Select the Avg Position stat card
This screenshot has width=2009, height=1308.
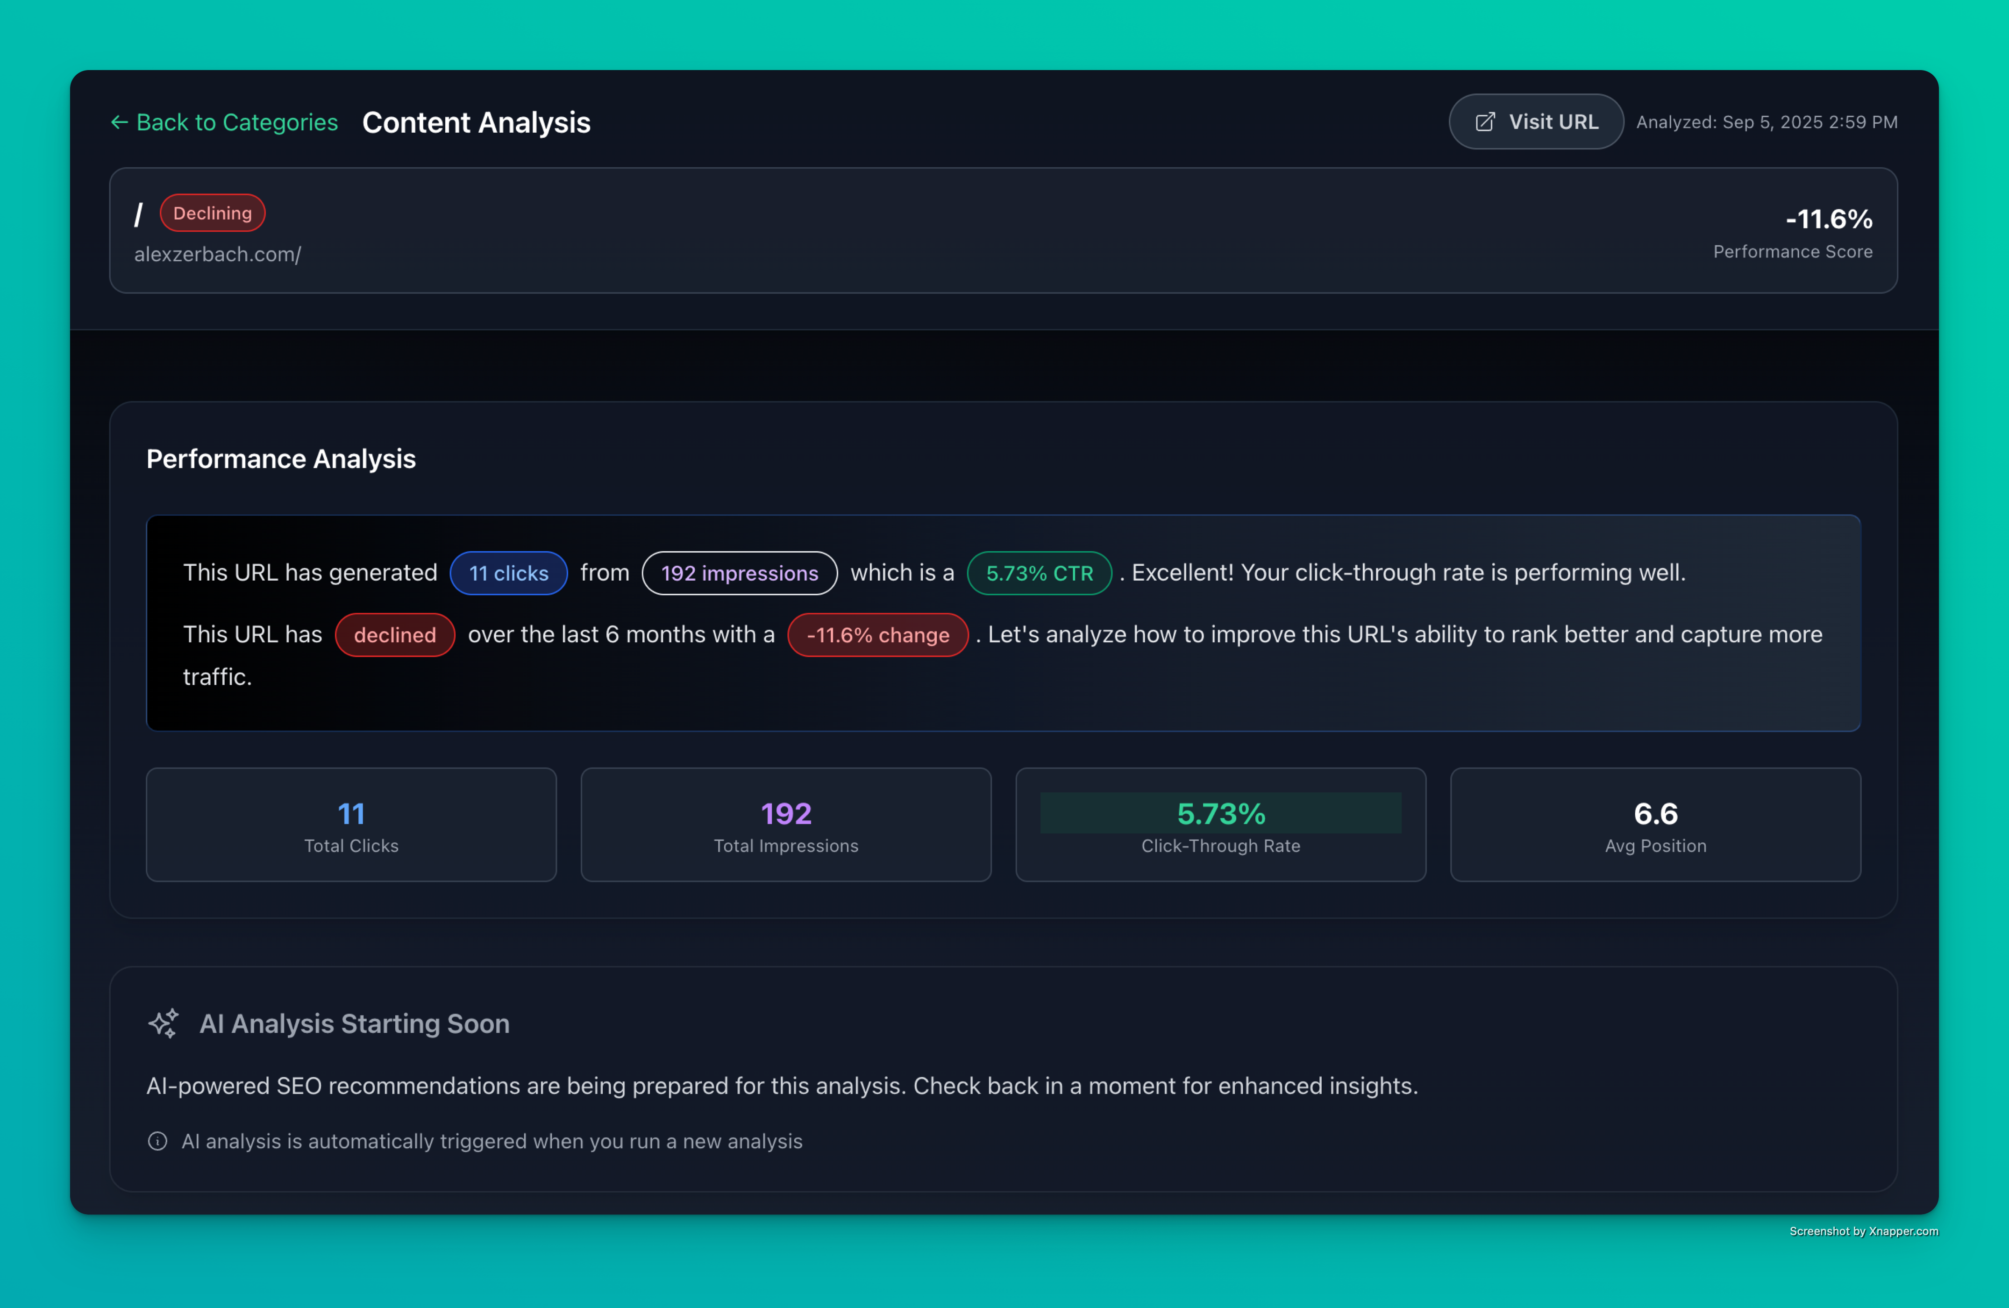tap(1654, 825)
